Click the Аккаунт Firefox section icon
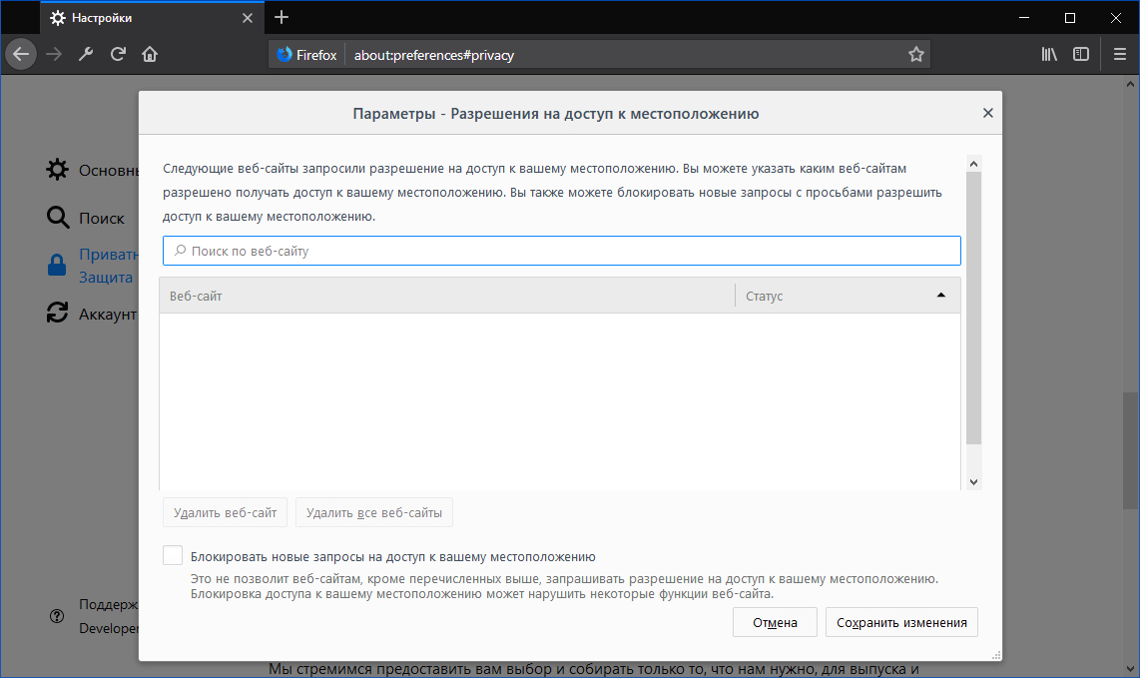 57,313
